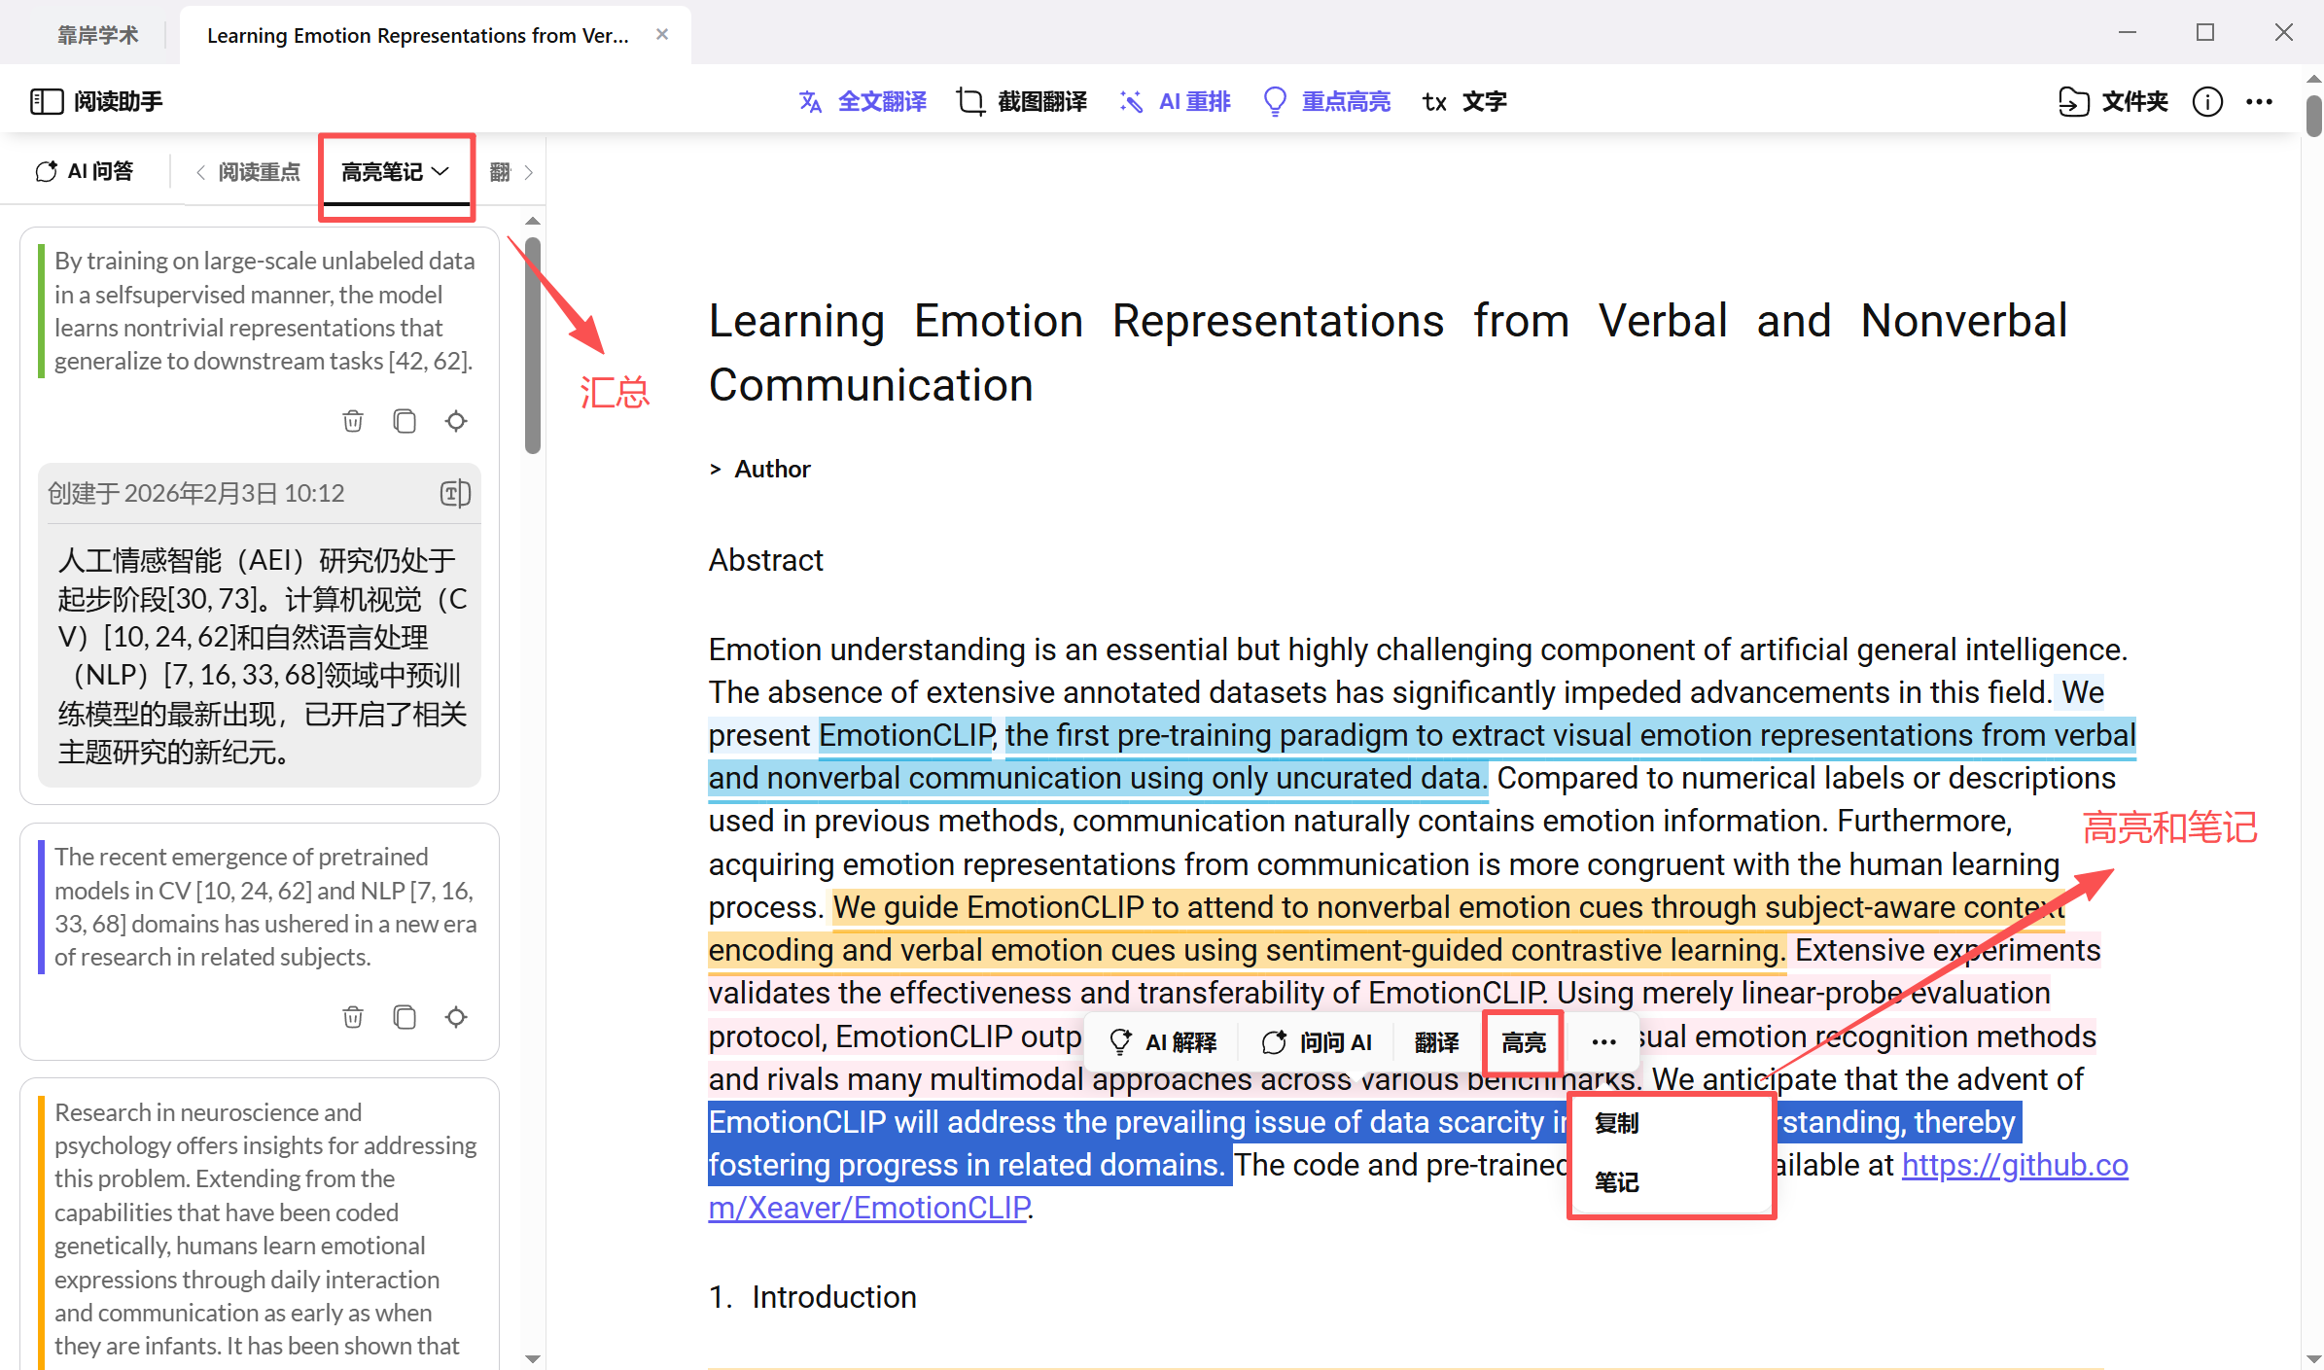Open the tx 文字 text settings

coord(1464,101)
